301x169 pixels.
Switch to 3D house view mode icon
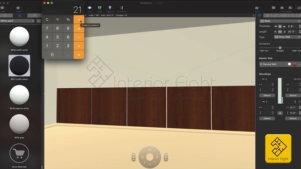pos(282,8)
